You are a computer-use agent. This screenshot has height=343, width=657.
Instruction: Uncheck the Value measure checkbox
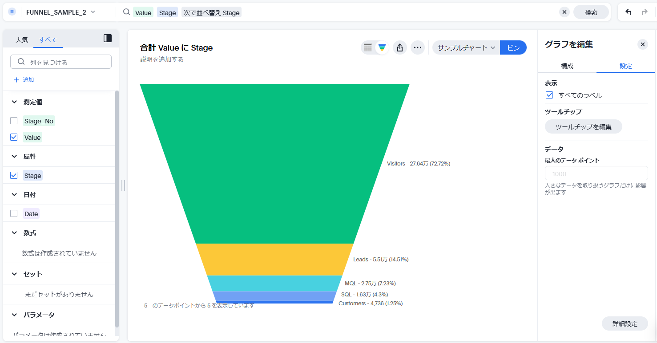click(x=14, y=138)
